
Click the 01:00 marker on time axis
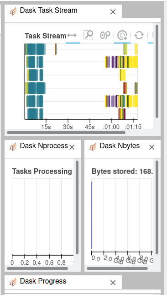(111, 127)
